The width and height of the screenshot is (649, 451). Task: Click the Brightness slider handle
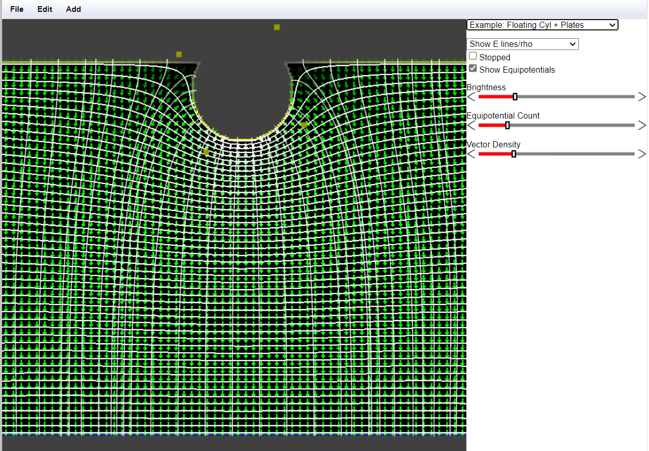pyautogui.click(x=515, y=96)
